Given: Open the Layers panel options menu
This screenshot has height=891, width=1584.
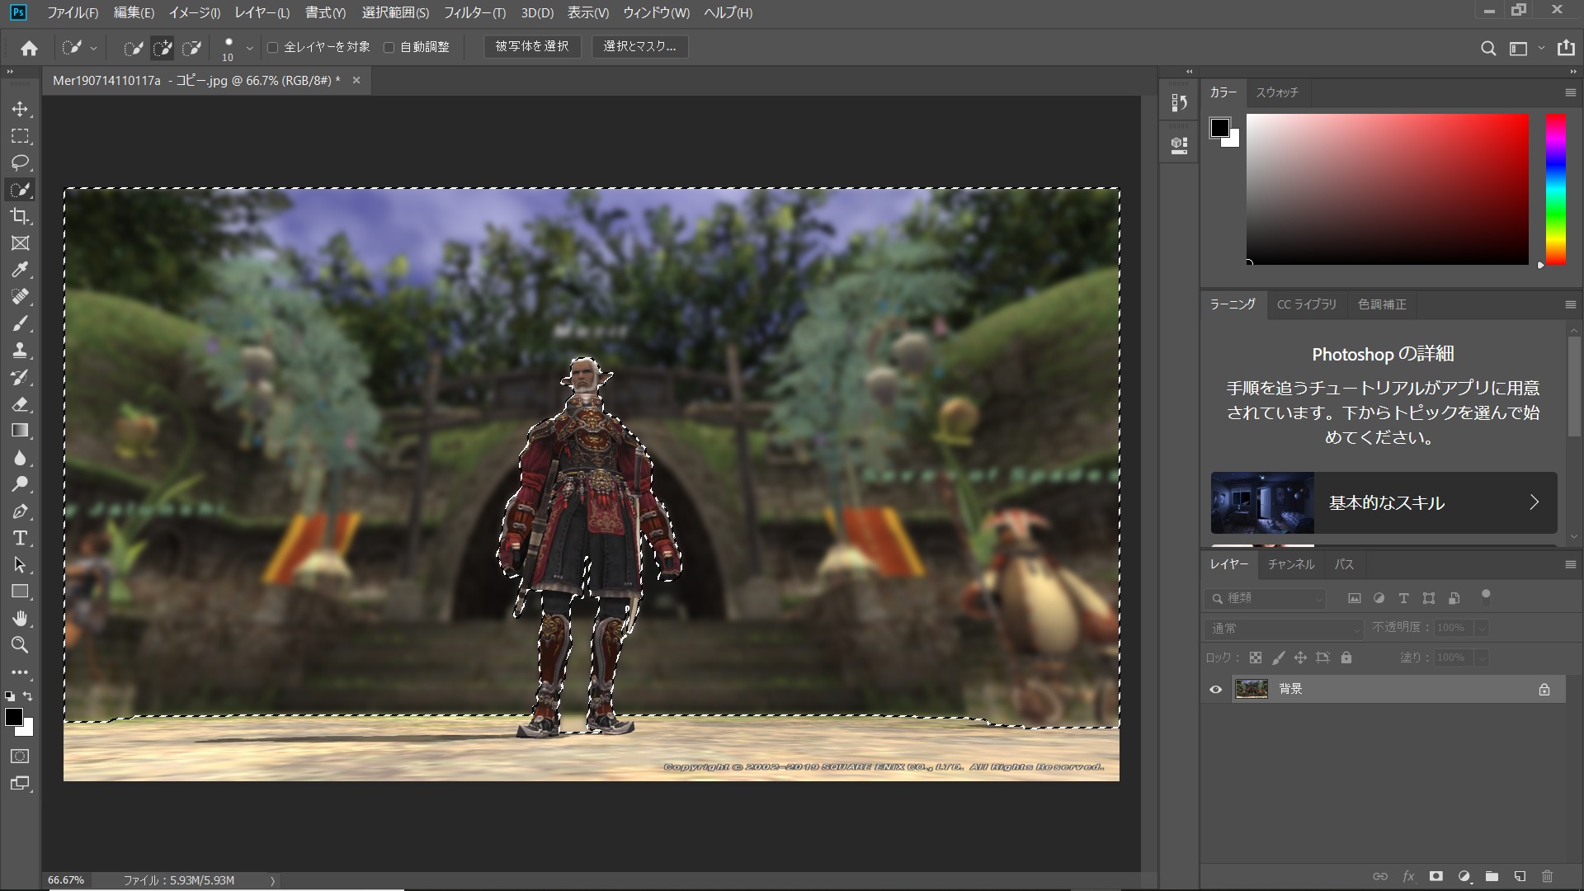Looking at the screenshot, I should click(x=1570, y=564).
